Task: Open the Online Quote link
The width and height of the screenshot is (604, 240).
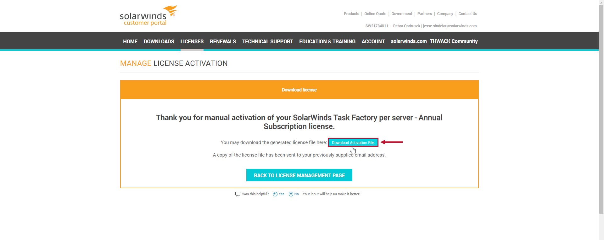Action: (x=375, y=14)
